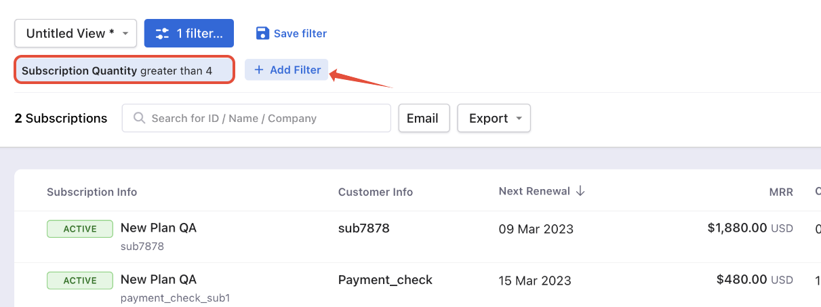The image size is (821, 307).
Task: Focus the Search for ID / Name / Company field
Action: [x=256, y=118]
